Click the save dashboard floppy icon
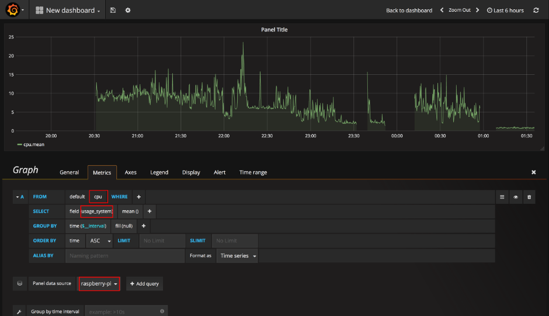This screenshot has width=549, height=316. (113, 10)
